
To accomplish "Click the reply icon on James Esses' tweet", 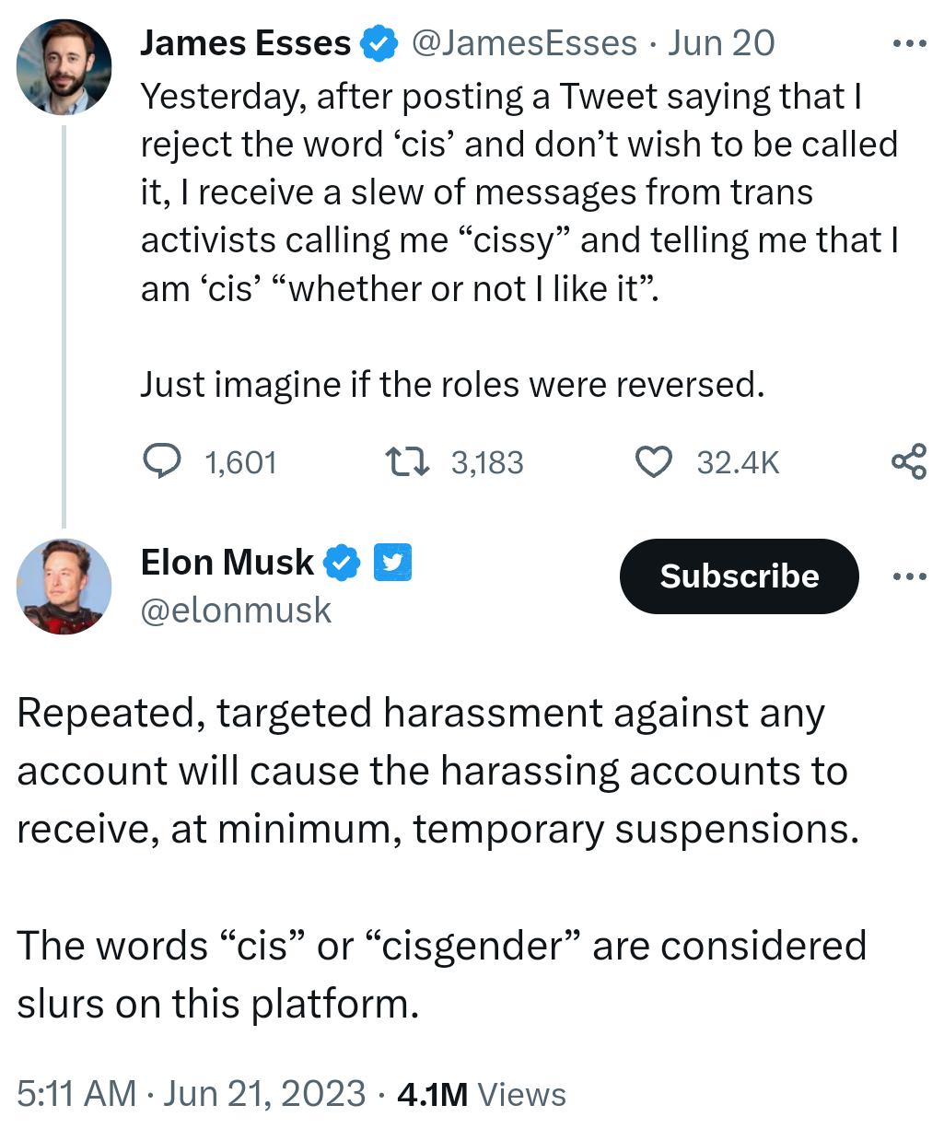I will (163, 461).
